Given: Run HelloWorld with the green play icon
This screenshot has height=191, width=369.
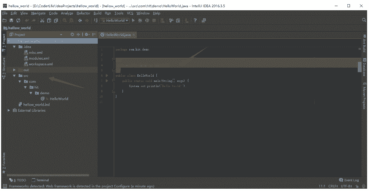Looking at the screenshot, I should tap(134, 21).
